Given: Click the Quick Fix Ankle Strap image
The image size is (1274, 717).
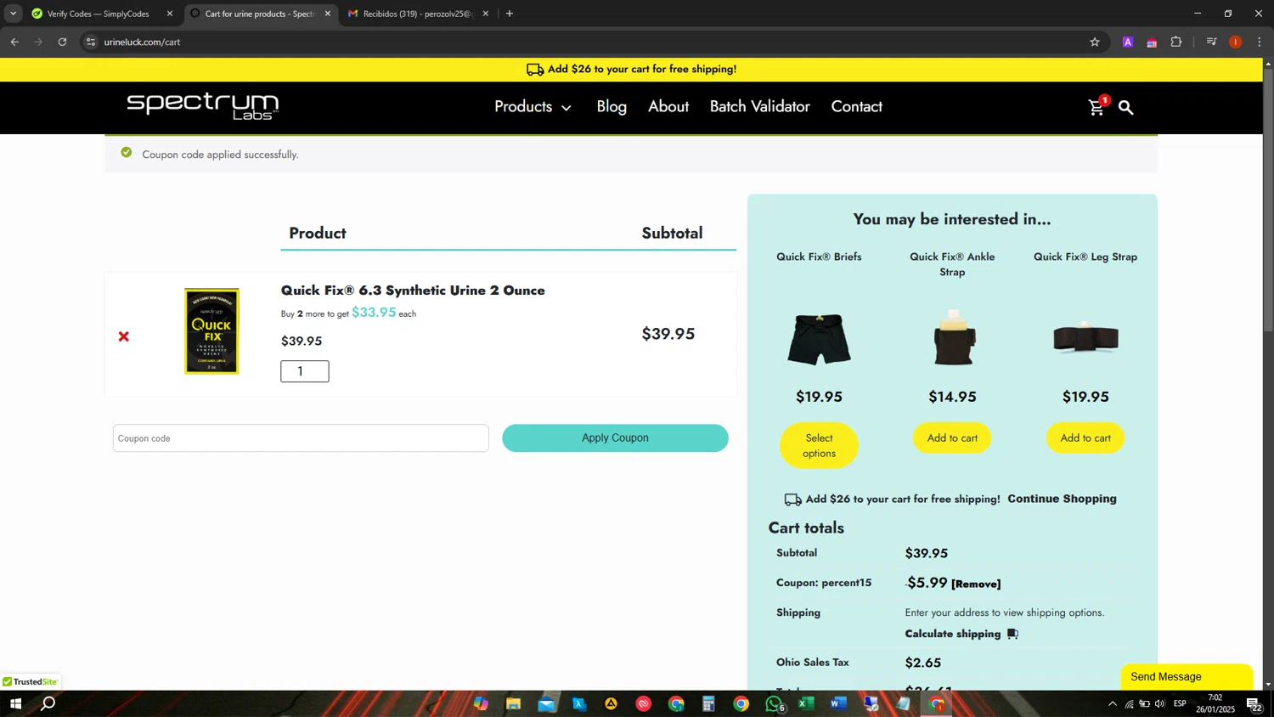Looking at the screenshot, I should 953,338.
